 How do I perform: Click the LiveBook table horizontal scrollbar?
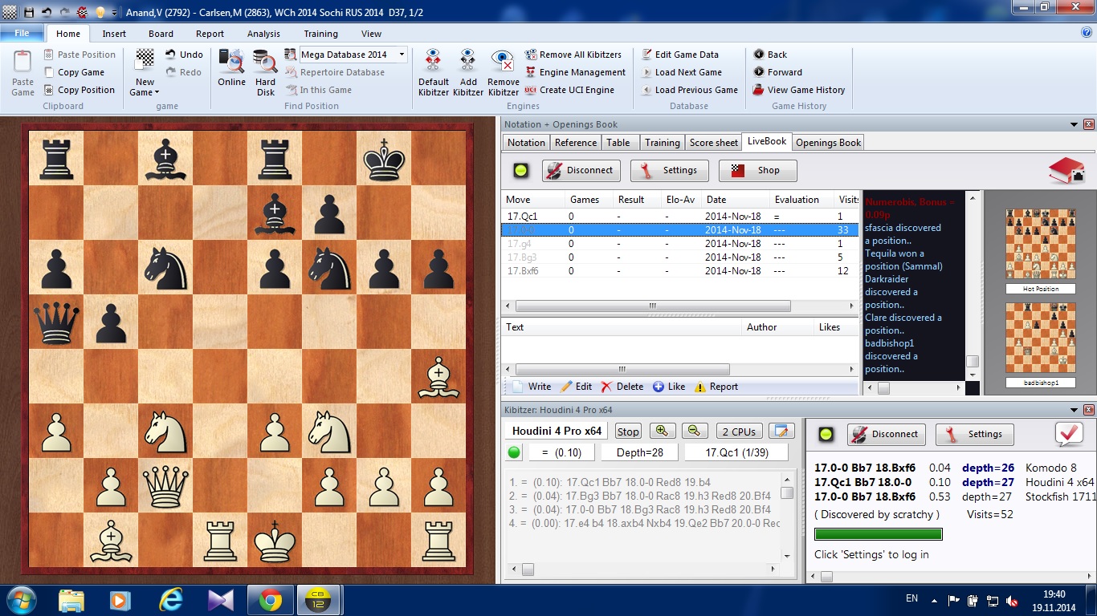(x=652, y=306)
